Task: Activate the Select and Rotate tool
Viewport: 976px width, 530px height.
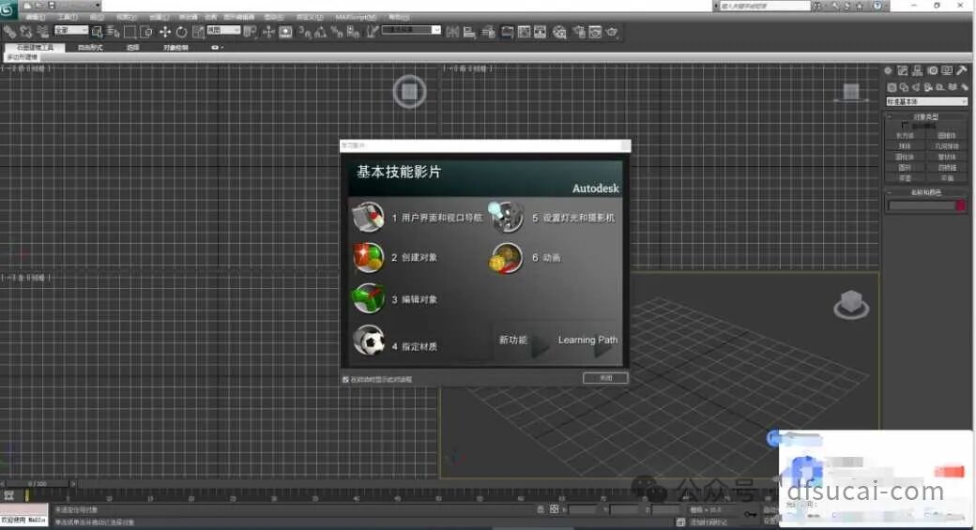Action: [x=181, y=32]
